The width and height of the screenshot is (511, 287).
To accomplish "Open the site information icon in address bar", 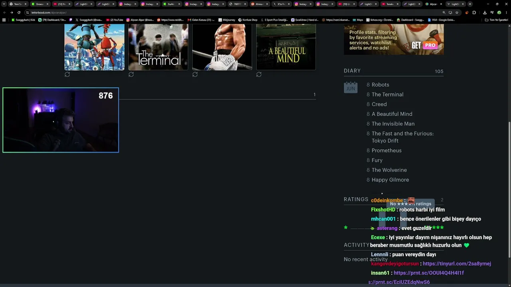I will pyautogui.click(x=28, y=12).
